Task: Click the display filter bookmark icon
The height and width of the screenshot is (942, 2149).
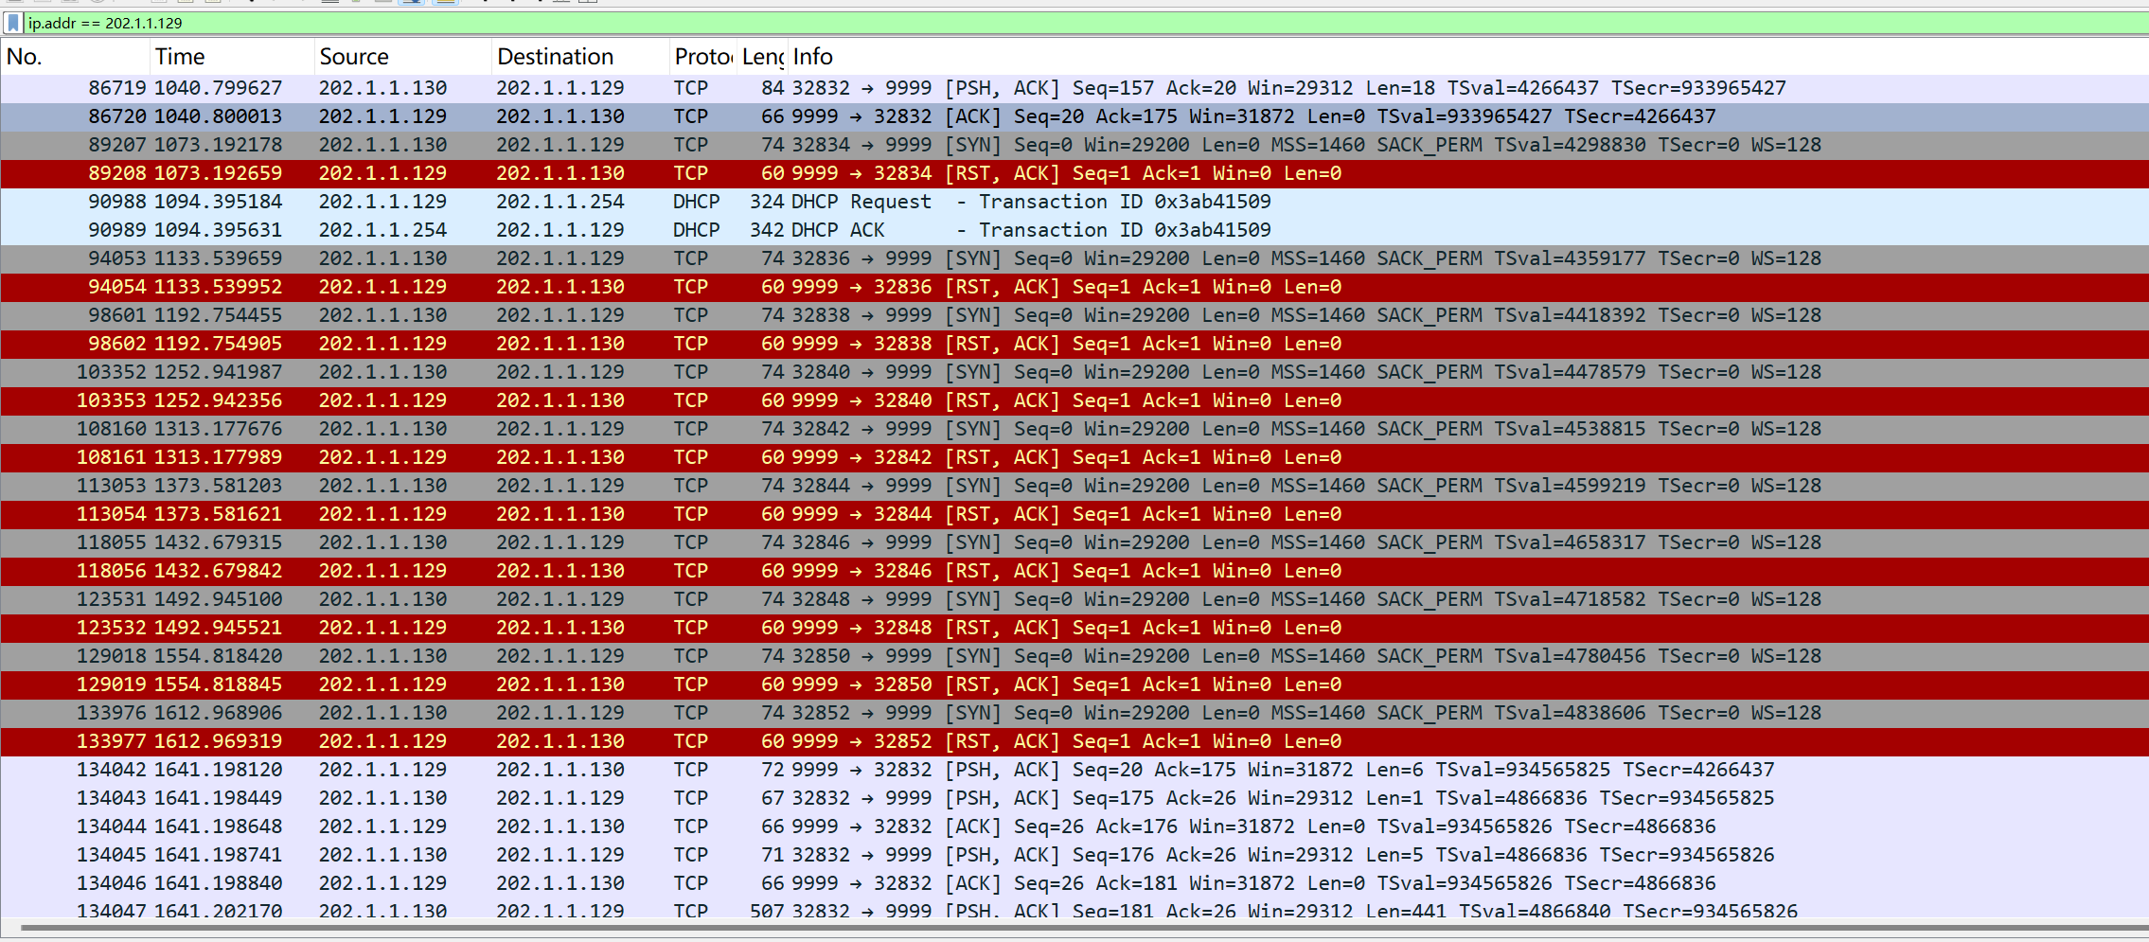Action: pos(12,23)
